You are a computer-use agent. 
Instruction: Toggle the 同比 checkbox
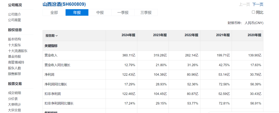click(253, 12)
